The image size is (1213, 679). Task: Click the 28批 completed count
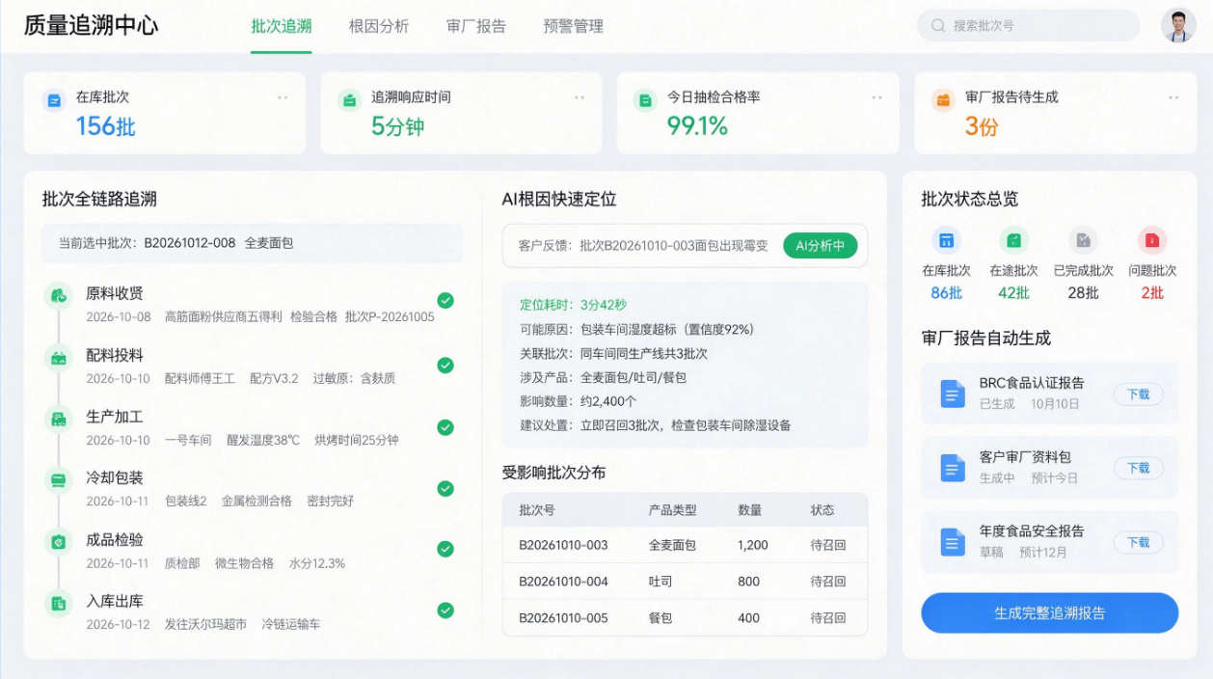(x=1084, y=293)
